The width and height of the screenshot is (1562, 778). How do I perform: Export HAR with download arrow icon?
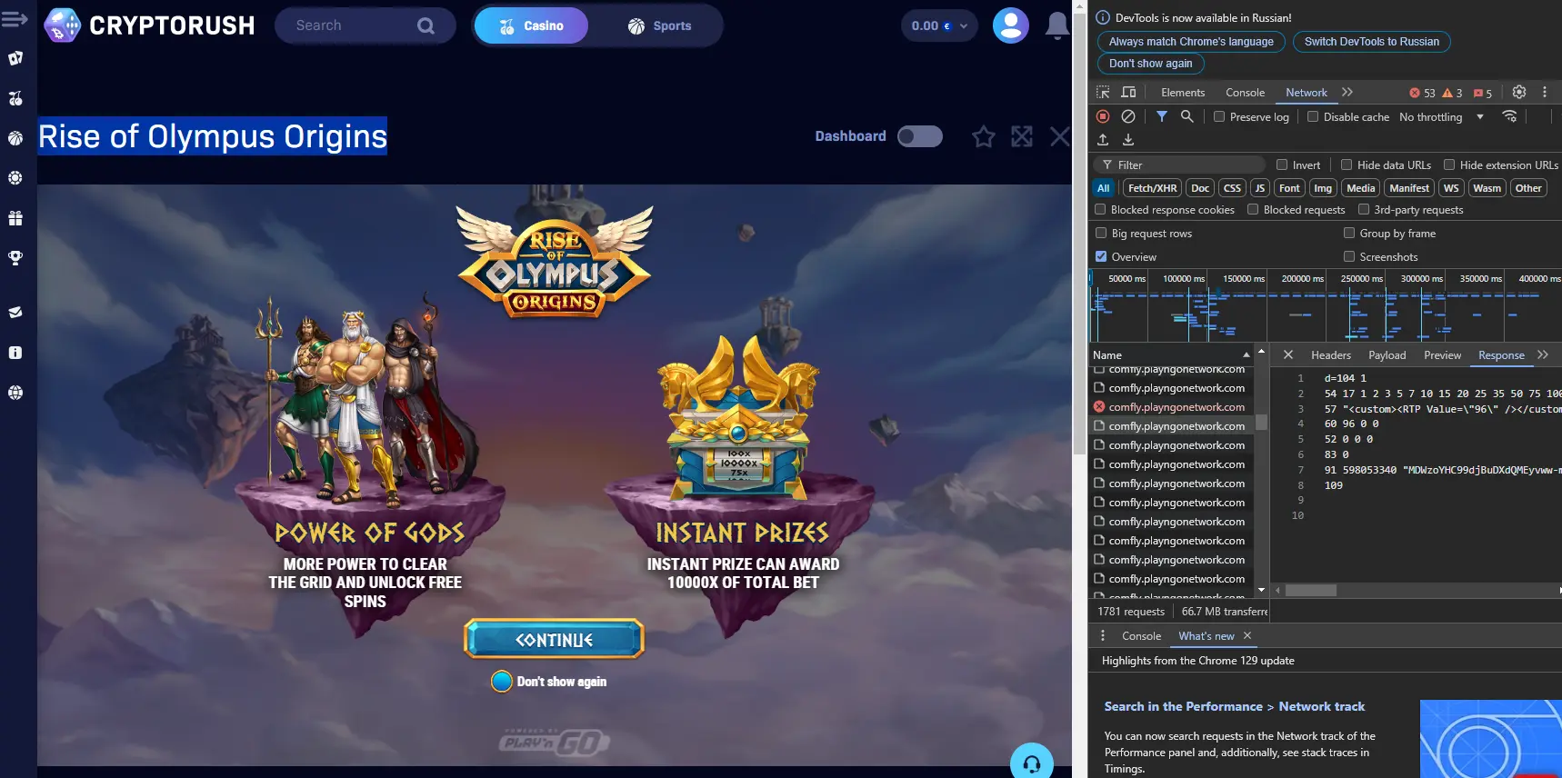click(x=1128, y=140)
